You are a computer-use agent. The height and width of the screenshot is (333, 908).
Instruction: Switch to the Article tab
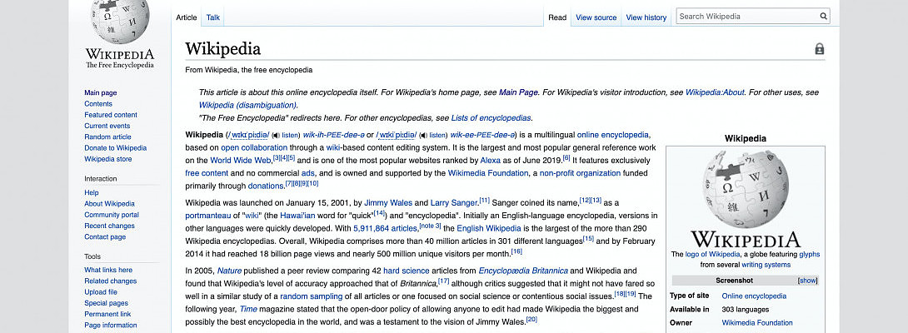(187, 17)
